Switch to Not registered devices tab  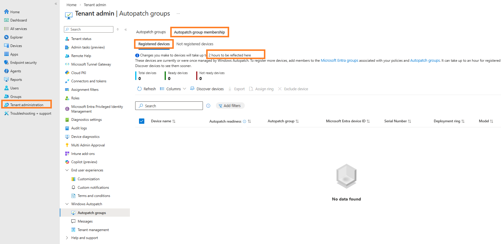[x=195, y=44]
